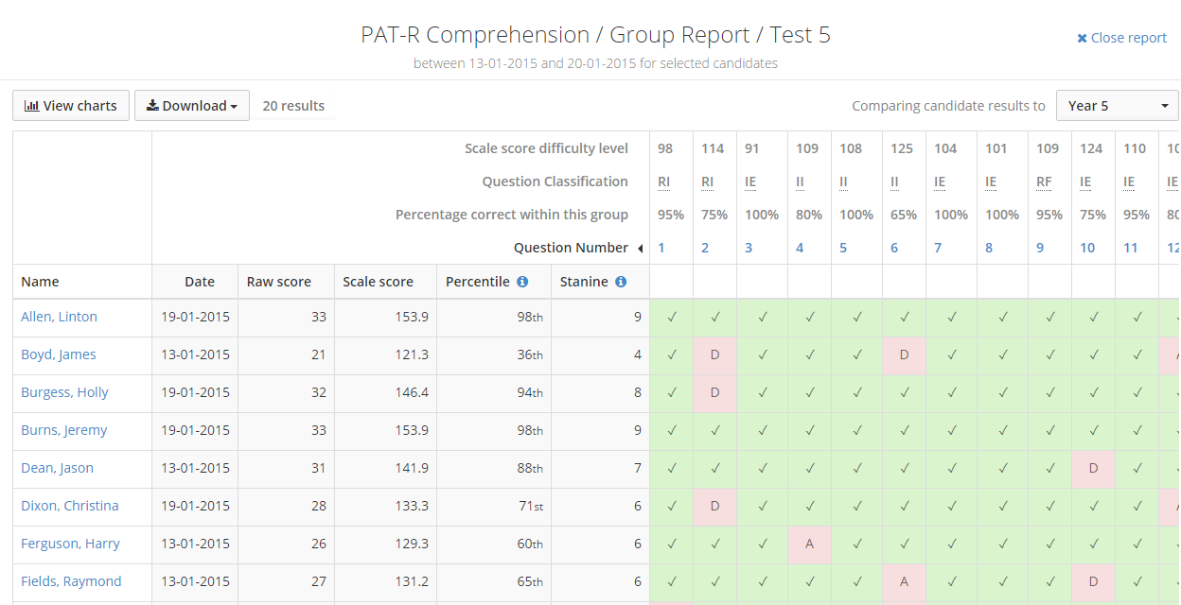
Task: Click the 20 results count
Action: pos(293,106)
